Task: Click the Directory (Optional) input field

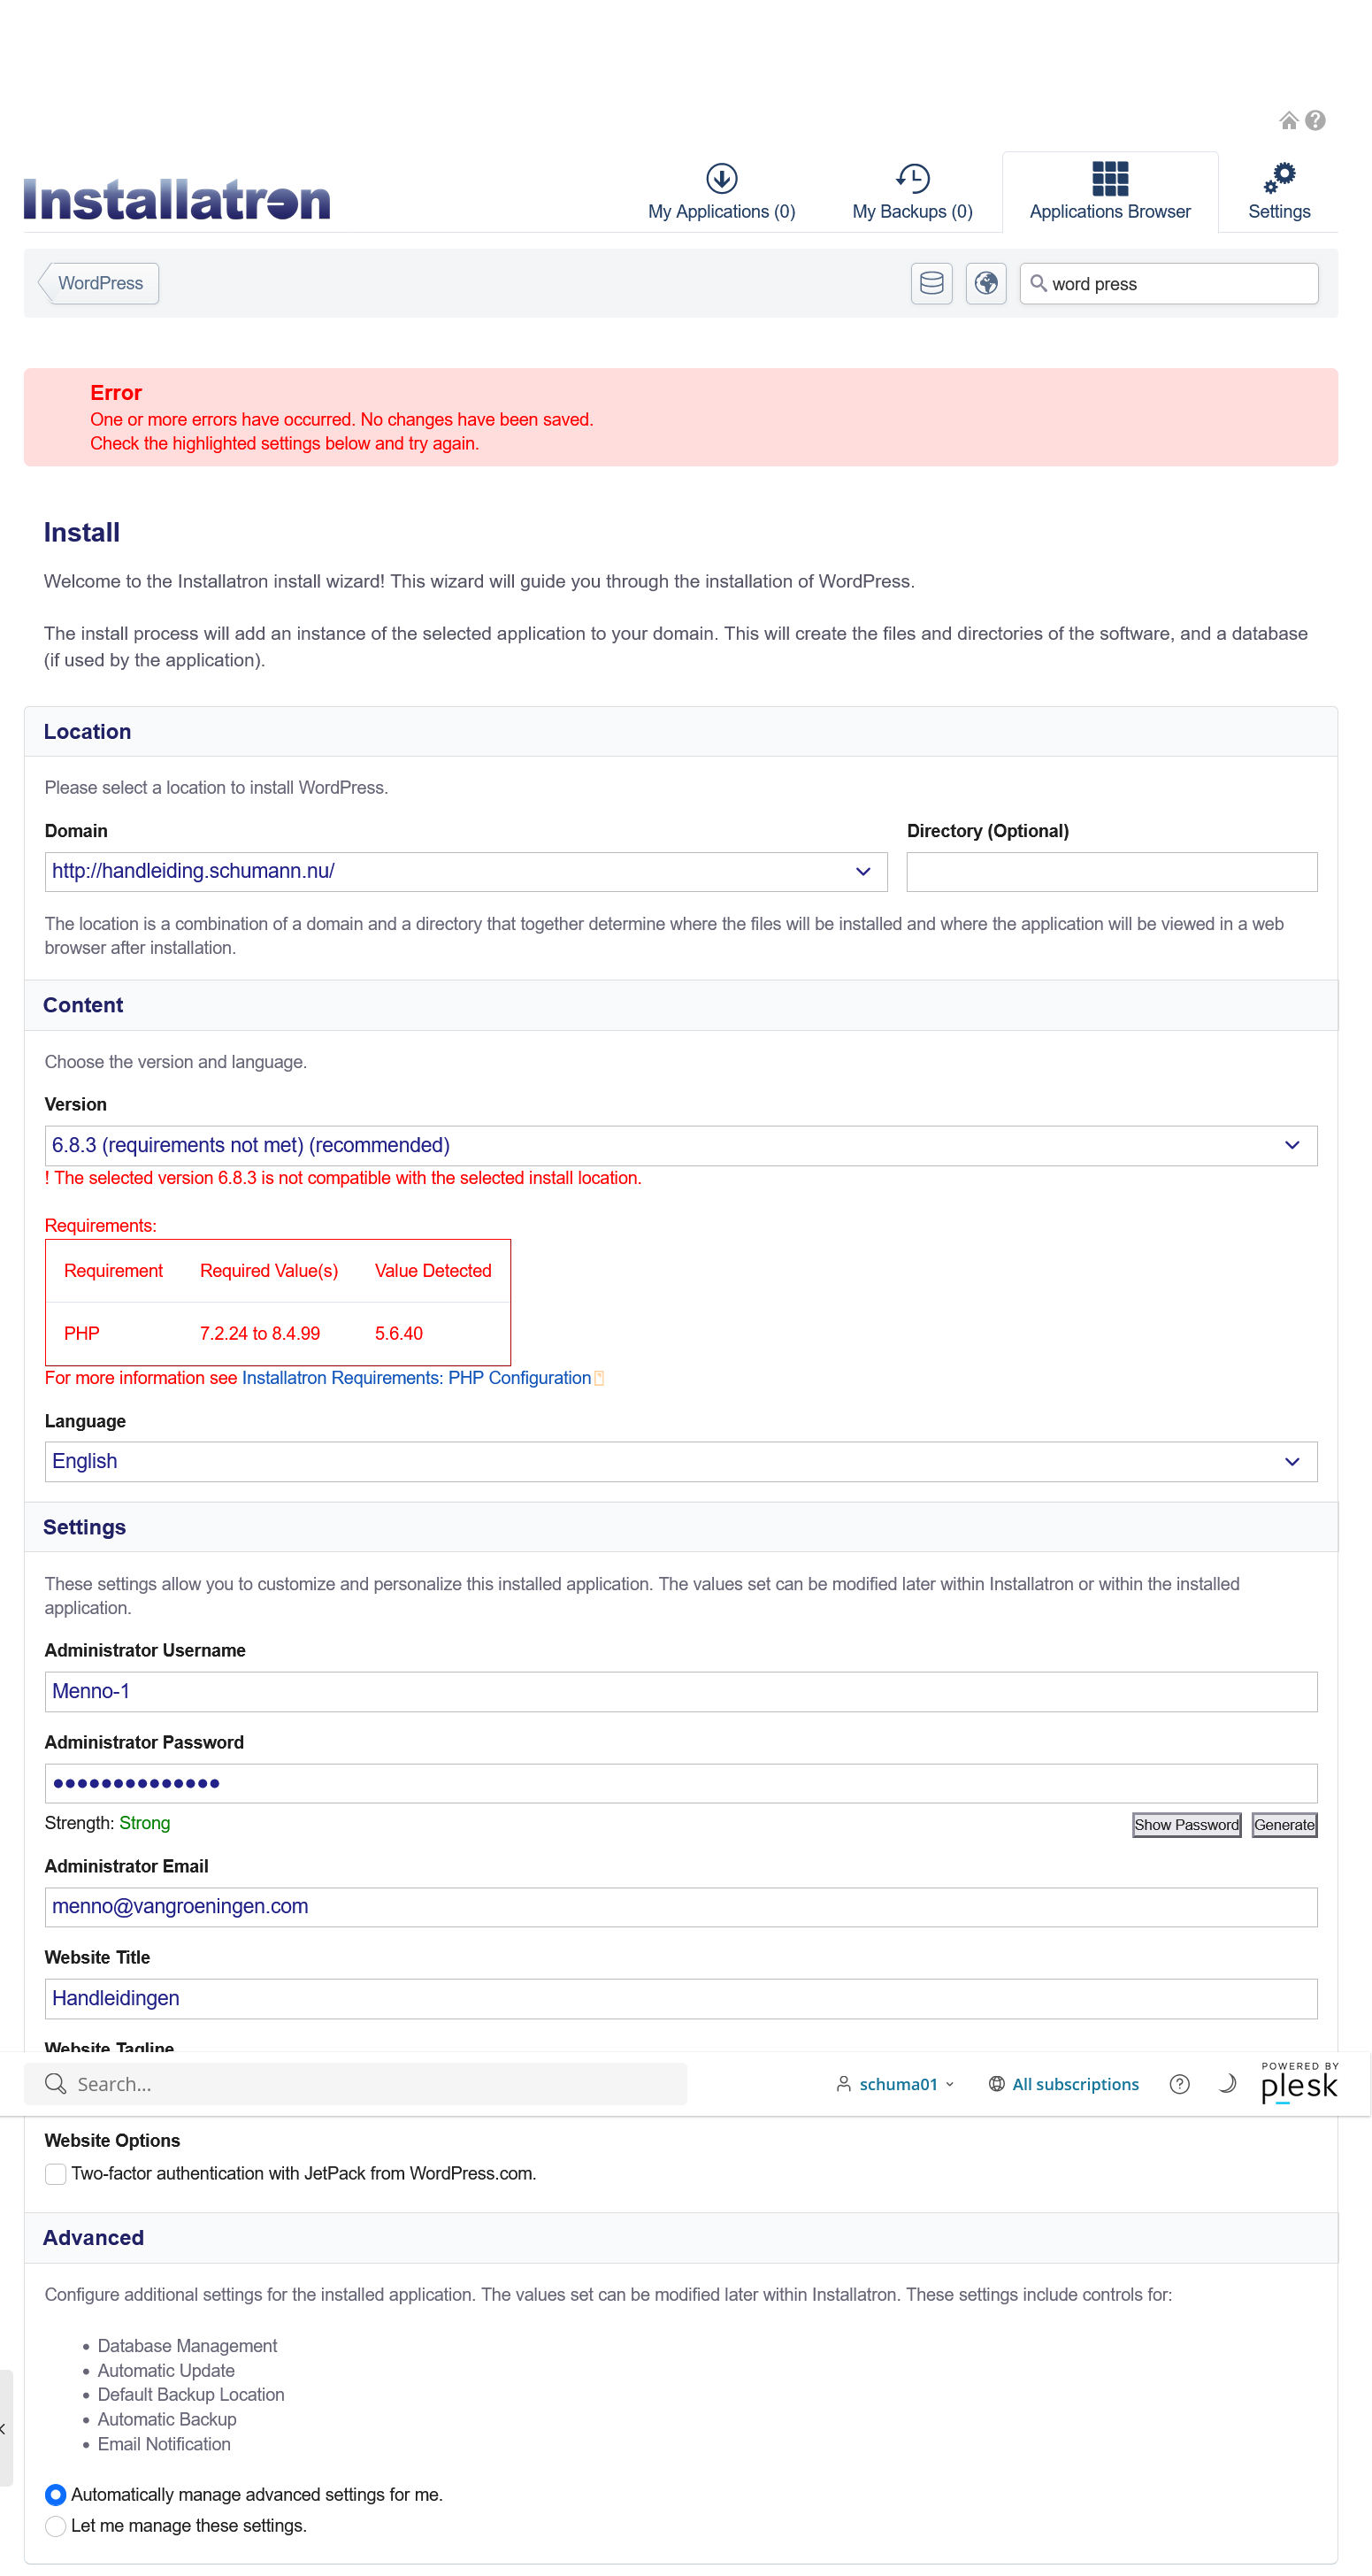Action: pos(1111,872)
